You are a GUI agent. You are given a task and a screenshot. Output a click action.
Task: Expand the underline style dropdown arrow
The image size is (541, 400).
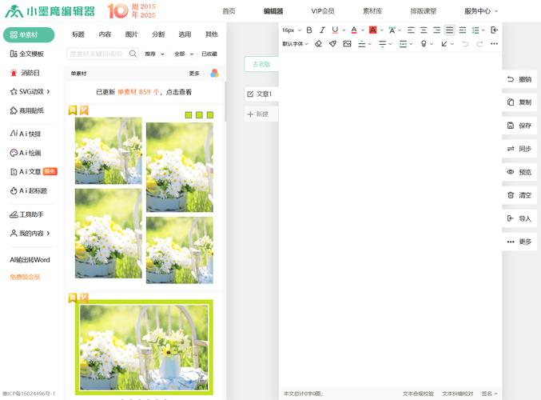click(344, 30)
